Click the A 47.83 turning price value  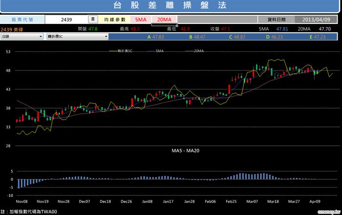pos(155,37)
